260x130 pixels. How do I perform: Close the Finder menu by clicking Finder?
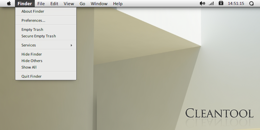25,4
